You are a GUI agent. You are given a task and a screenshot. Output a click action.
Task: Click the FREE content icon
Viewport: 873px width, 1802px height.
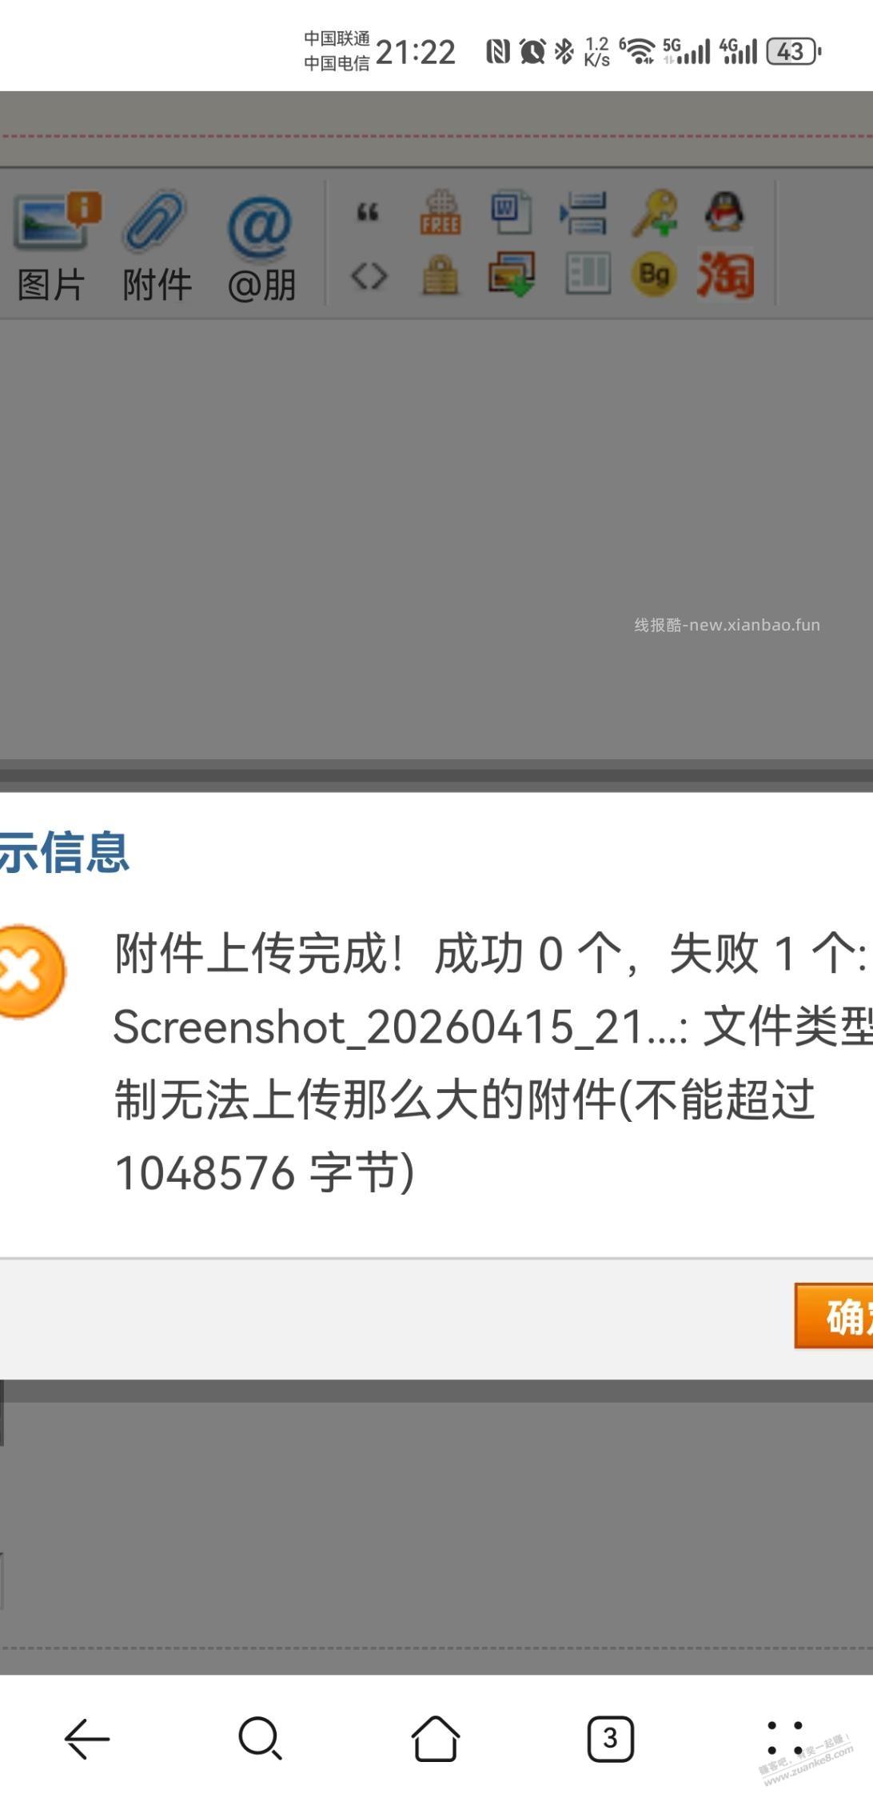point(440,213)
